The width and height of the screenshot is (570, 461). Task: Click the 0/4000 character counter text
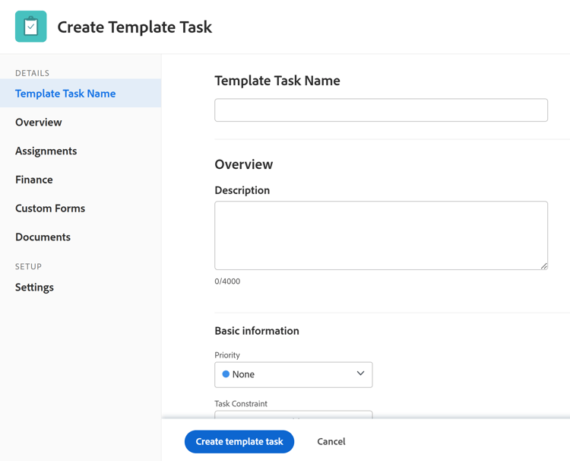tap(227, 281)
